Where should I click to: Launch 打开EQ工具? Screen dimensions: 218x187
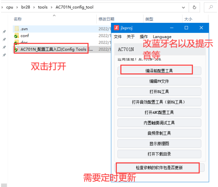tap(159, 92)
